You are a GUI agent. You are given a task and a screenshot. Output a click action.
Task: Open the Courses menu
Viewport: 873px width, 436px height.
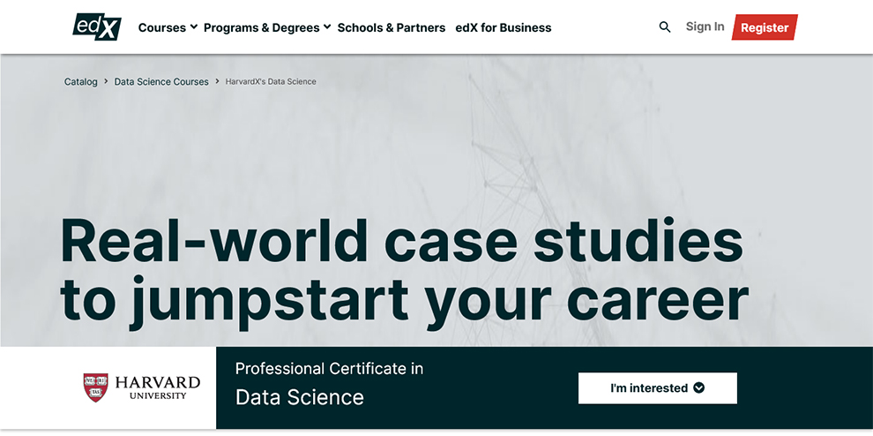[x=168, y=27]
